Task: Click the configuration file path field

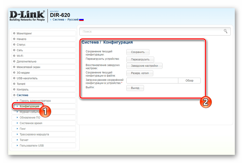Action: (x=152, y=81)
